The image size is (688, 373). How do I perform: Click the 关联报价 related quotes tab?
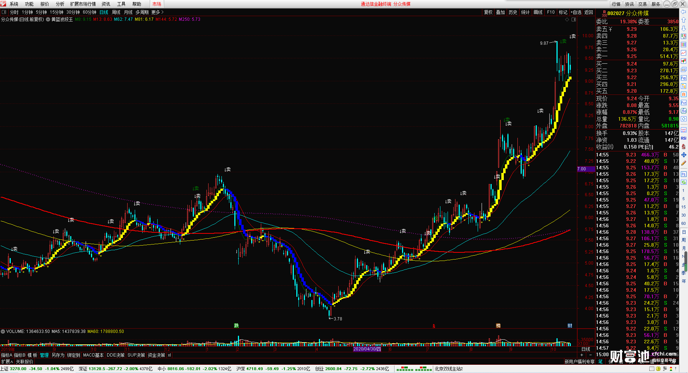point(25,362)
